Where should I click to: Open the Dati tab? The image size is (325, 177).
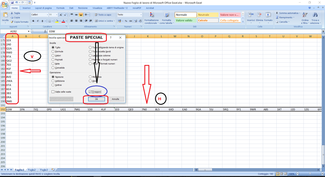pos(71,8)
